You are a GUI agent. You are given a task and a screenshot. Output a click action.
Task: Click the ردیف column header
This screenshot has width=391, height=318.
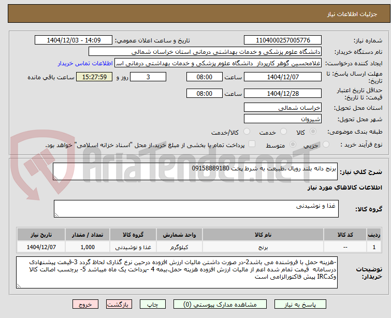(374, 235)
